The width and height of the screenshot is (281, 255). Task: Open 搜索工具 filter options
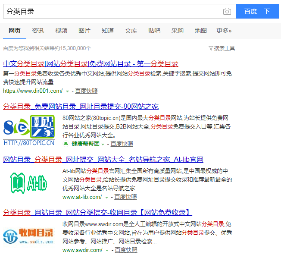click(x=225, y=48)
